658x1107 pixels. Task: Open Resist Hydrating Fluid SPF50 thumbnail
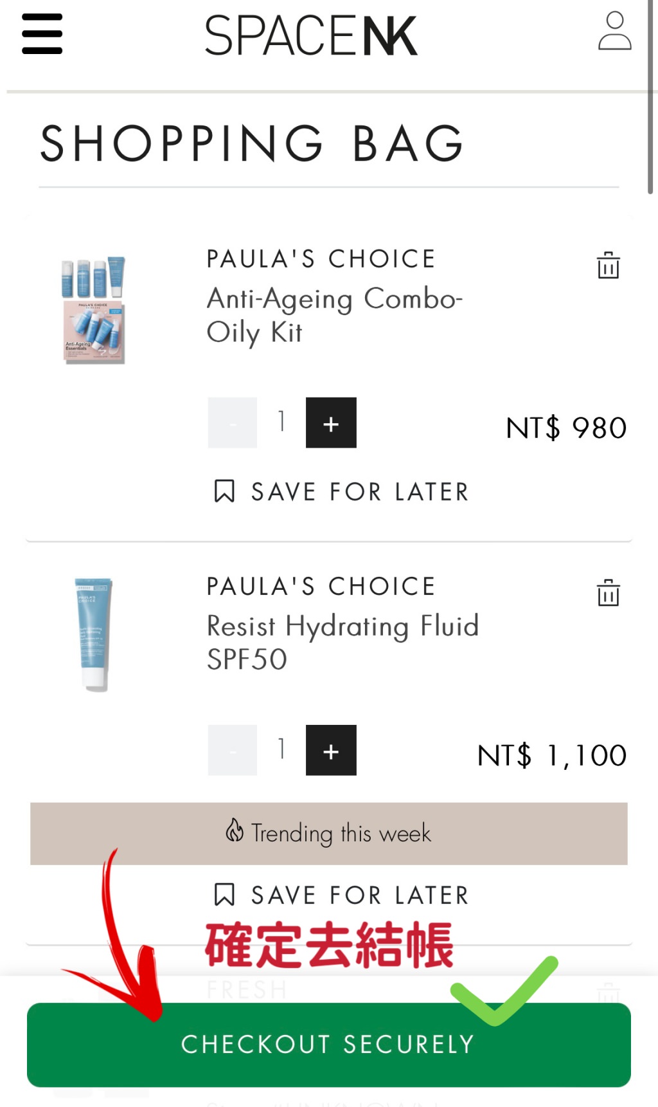(94, 634)
